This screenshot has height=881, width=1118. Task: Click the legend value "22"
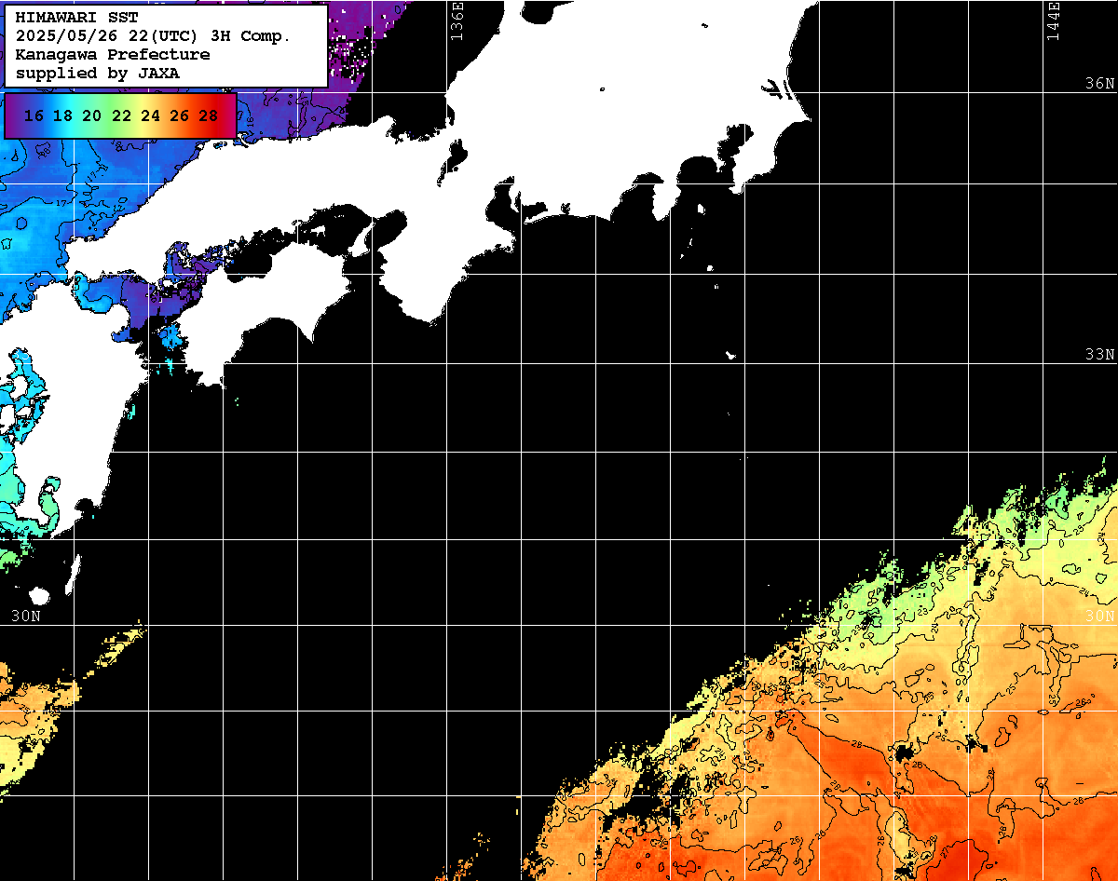121,115
